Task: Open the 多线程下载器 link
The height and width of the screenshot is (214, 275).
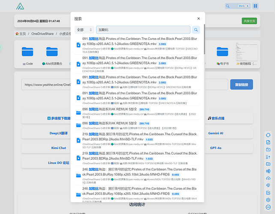Action: click(59, 118)
